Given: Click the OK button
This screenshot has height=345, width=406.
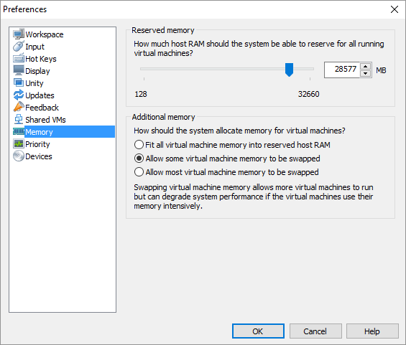Looking at the screenshot, I should (258, 331).
